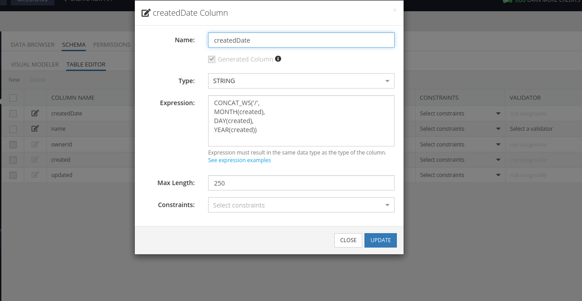Close the dialog with the X icon

395,10
